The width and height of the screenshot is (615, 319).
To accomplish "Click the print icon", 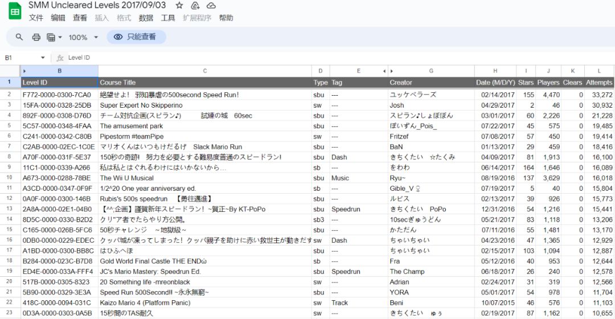I will 36,37.
